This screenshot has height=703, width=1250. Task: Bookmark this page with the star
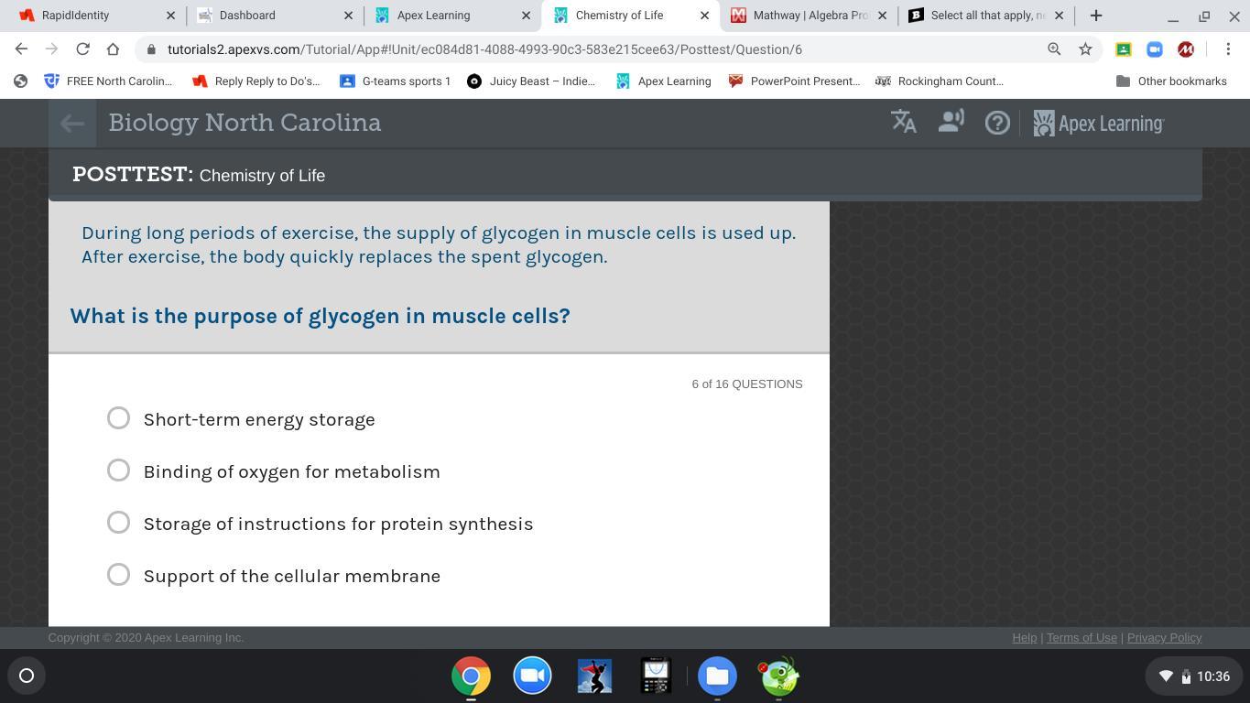coord(1085,49)
